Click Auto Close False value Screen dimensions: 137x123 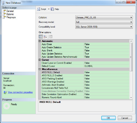point(106,44)
